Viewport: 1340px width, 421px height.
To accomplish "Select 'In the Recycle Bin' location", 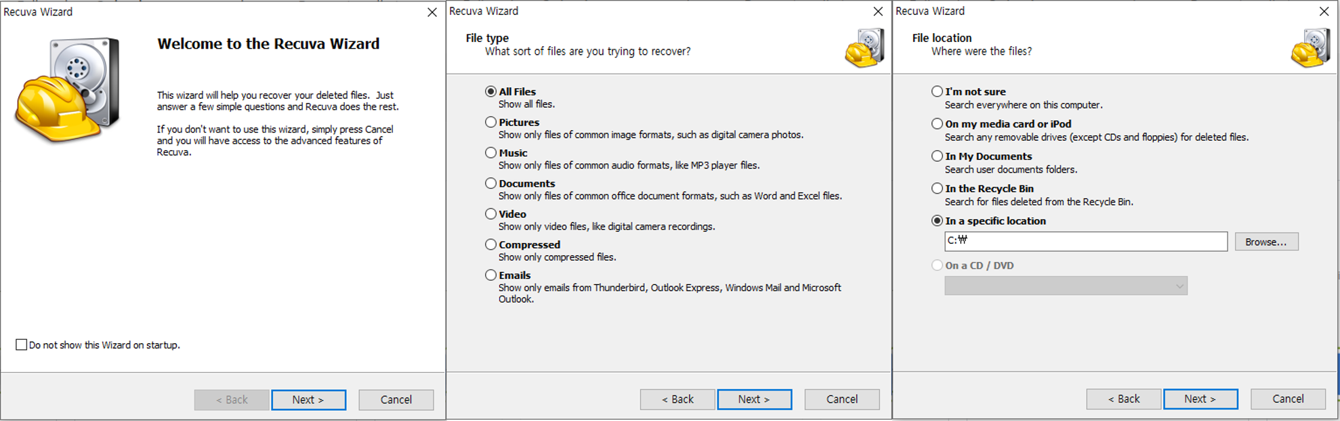I will 937,189.
